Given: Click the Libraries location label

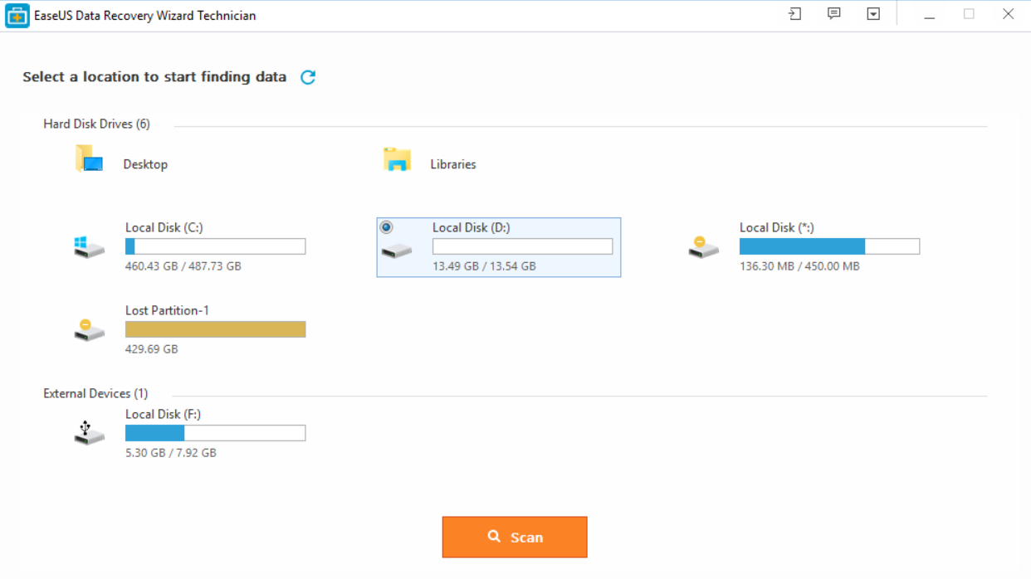Looking at the screenshot, I should pyautogui.click(x=453, y=164).
